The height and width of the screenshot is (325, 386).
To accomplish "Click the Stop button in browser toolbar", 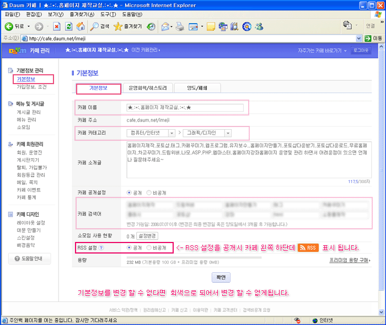I will [x=56, y=26].
